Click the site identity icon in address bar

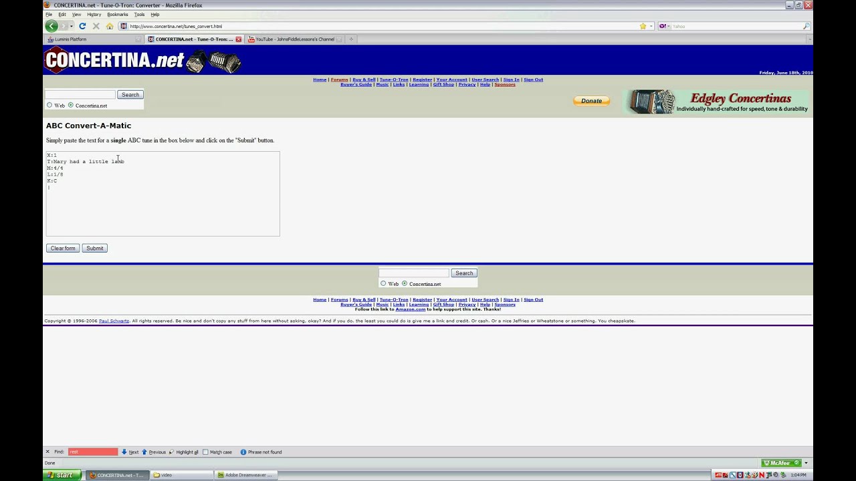click(x=124, y=26)
